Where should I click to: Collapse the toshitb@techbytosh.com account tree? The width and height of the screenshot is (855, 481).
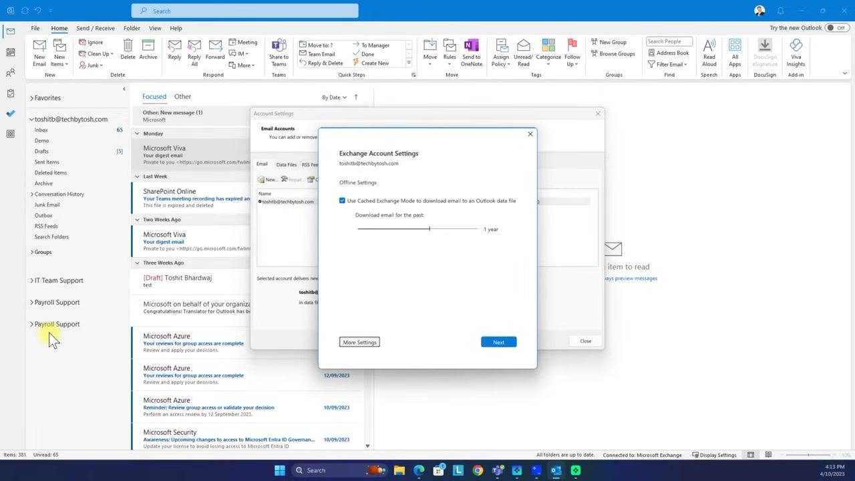[x=31, y=120]
